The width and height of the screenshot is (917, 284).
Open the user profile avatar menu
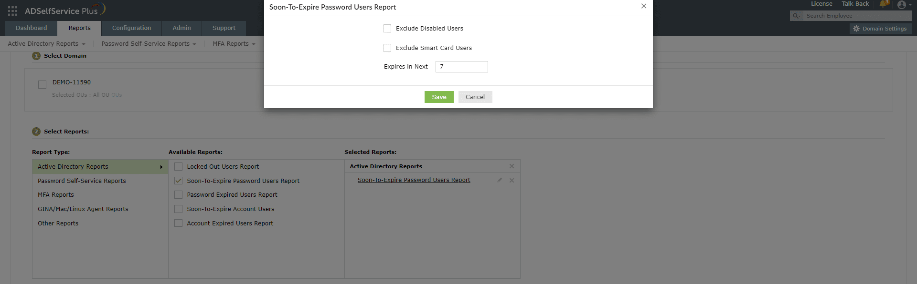(x=902, y=5)
